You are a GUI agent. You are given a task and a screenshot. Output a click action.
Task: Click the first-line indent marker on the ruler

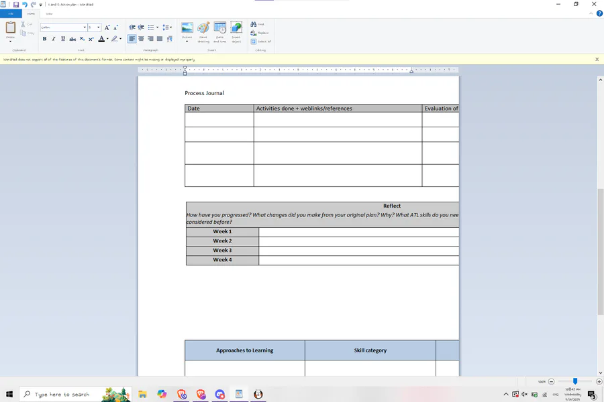tap(185, 68)
